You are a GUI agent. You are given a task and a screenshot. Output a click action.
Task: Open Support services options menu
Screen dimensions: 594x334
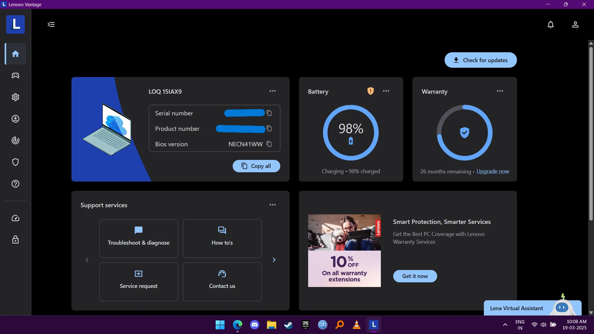tap(273, 205)
